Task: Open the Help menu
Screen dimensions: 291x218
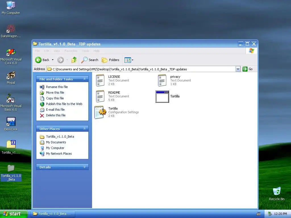Action: [x=97, y=51]
